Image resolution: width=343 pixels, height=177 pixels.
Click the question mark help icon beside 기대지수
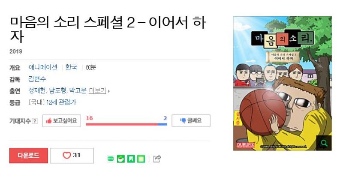click(x=35, y=121)
